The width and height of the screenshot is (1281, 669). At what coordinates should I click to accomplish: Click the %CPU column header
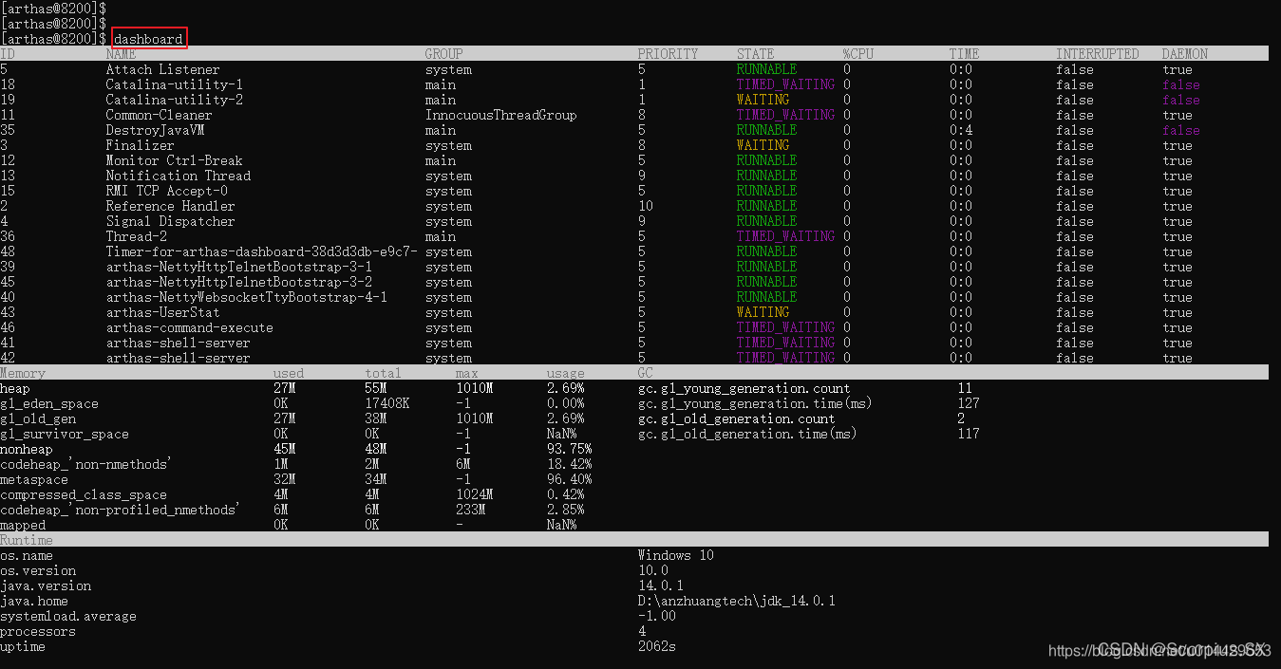click(x=857, y=54)
